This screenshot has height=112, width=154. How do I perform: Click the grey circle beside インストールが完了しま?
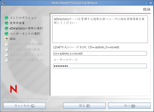6,60
